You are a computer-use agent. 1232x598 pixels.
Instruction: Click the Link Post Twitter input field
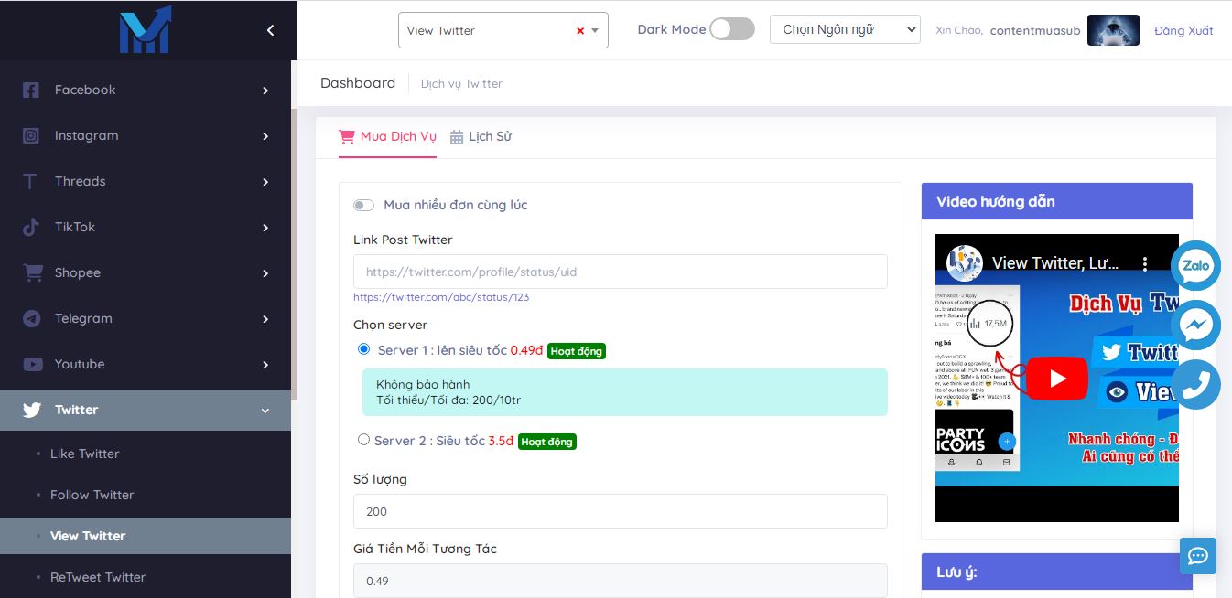point(621,272)
